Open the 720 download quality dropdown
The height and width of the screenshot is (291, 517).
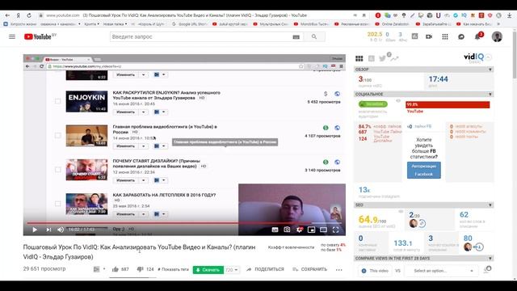click(x=232, y=270)
